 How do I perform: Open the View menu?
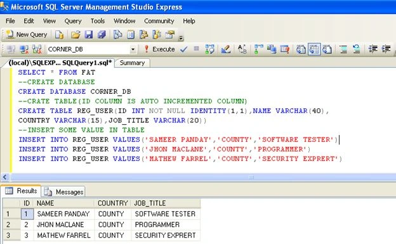click(x=49, y=21)
